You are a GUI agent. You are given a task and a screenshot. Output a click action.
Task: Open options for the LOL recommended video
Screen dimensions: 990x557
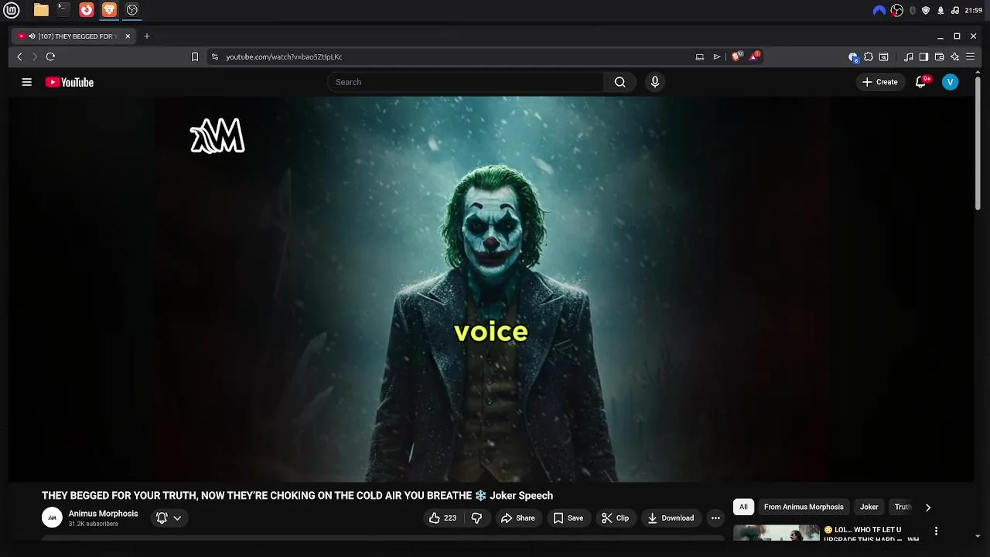(x=936, y=531)
